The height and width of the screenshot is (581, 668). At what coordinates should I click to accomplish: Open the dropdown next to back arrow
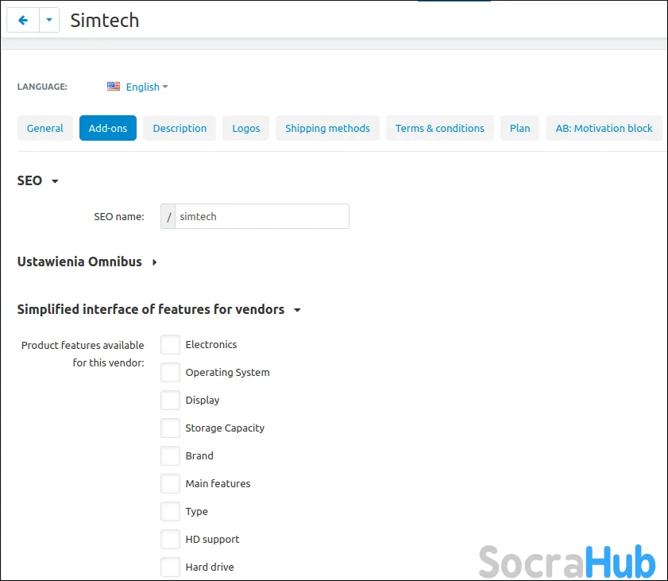pos(49,21)
